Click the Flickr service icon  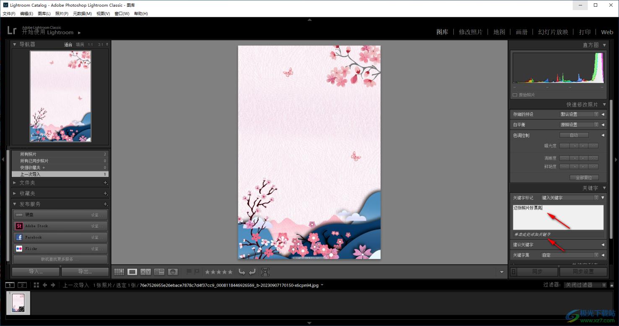(19, 248)
